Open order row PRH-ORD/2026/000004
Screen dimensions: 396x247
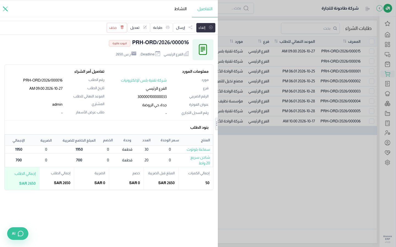pos(298,101)
